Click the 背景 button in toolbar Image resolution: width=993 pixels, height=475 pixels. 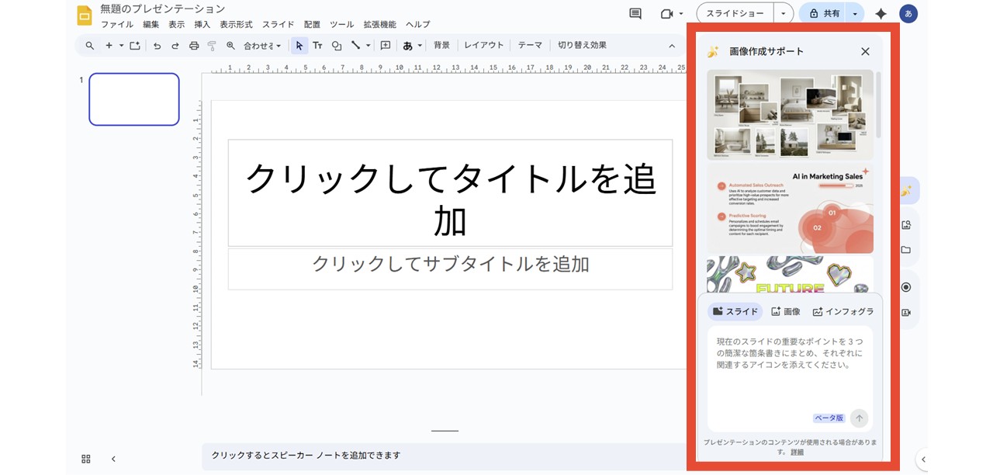click(x=442, y=45)
